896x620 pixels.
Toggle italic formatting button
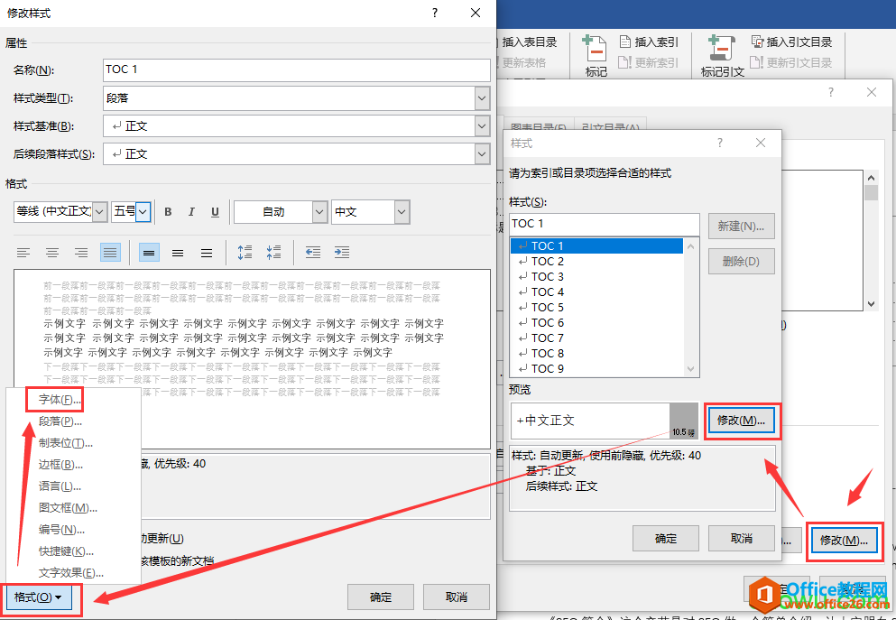coord(191,212)
